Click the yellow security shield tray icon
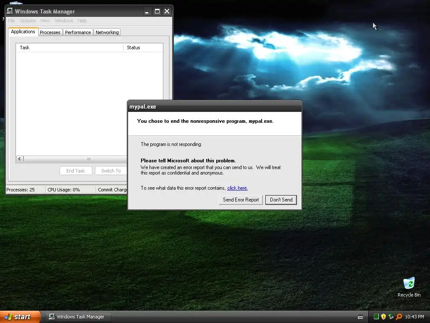The width and height of the screenshot is (430, 323). pyautogui.click(x=383, y=317)
